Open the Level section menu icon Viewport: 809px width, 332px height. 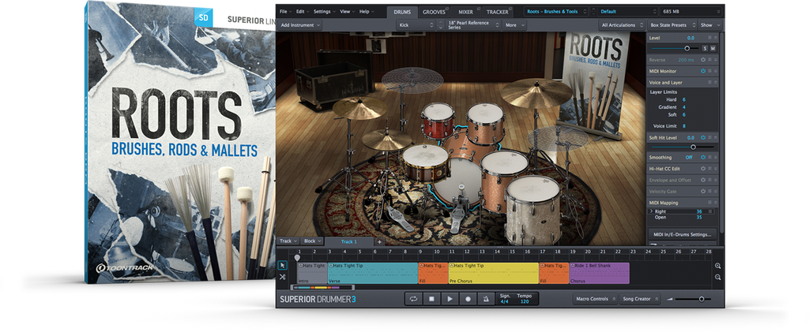pyautogui.click(x=710, y=38)
